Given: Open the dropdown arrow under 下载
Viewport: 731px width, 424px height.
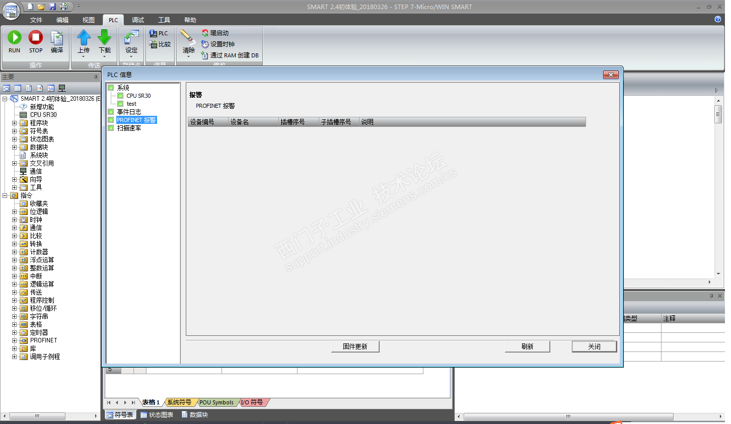Looking at the screenshot, I should 105,56.
